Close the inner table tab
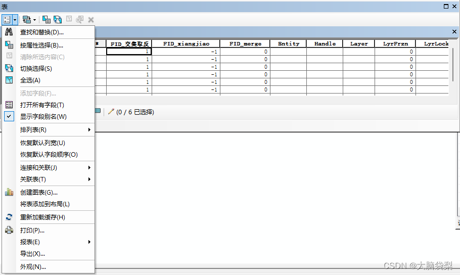 454,31
